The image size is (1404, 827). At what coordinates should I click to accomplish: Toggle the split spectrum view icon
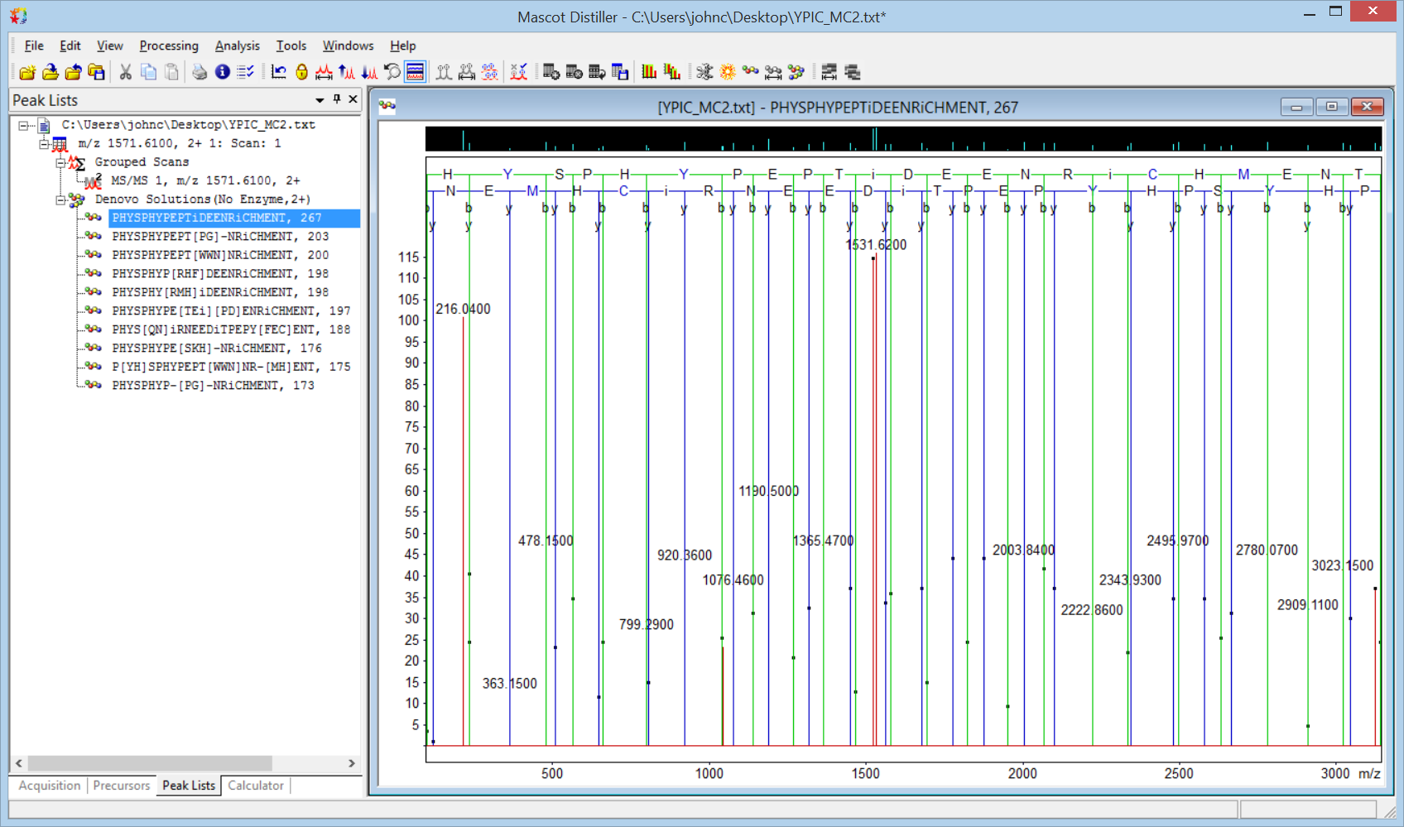(x=416, y=72)
